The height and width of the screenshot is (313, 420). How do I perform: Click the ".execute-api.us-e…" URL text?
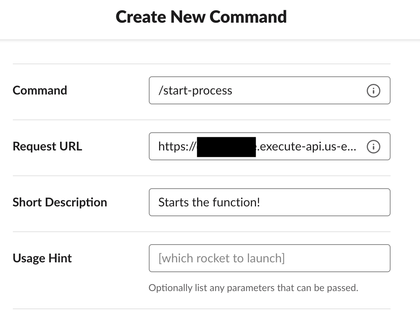306,147
